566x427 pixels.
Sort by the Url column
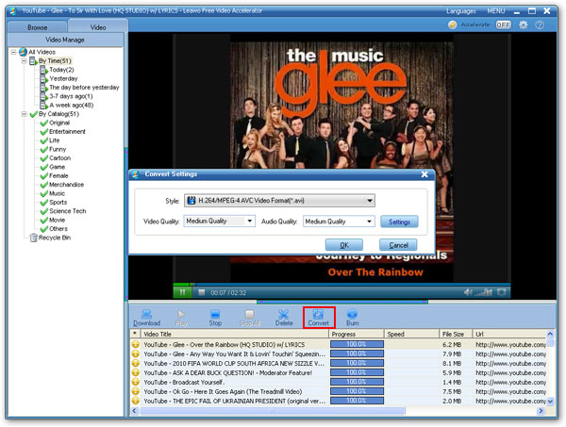tap(509, 334)
